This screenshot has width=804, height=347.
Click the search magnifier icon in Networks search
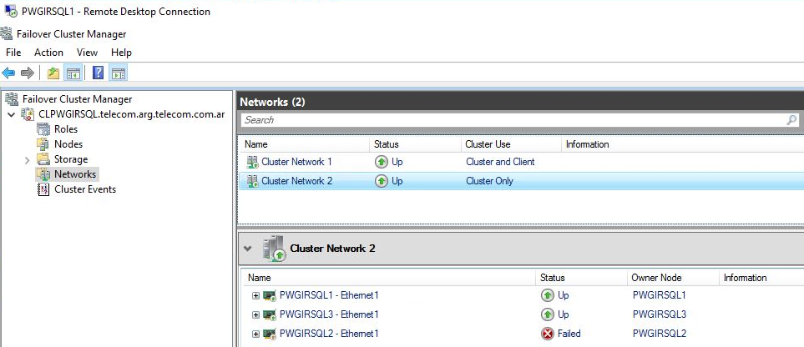pyautogui.click(x=792, y=120)
